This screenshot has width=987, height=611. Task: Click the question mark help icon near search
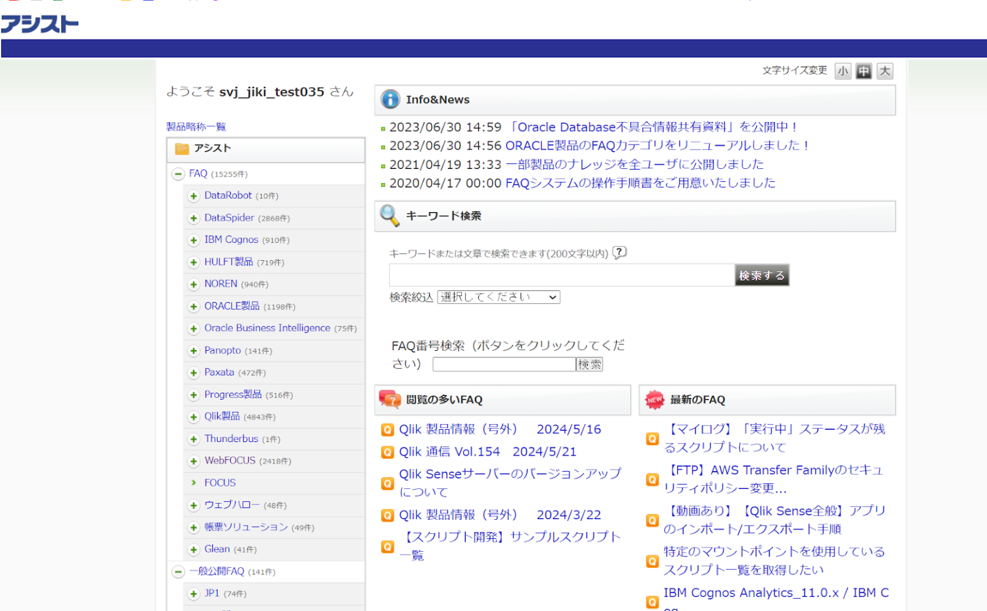(619, 252)
